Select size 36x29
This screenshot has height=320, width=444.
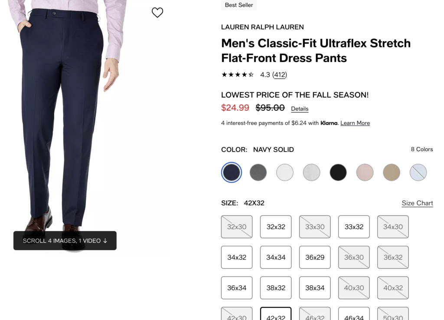coord(315,257)
